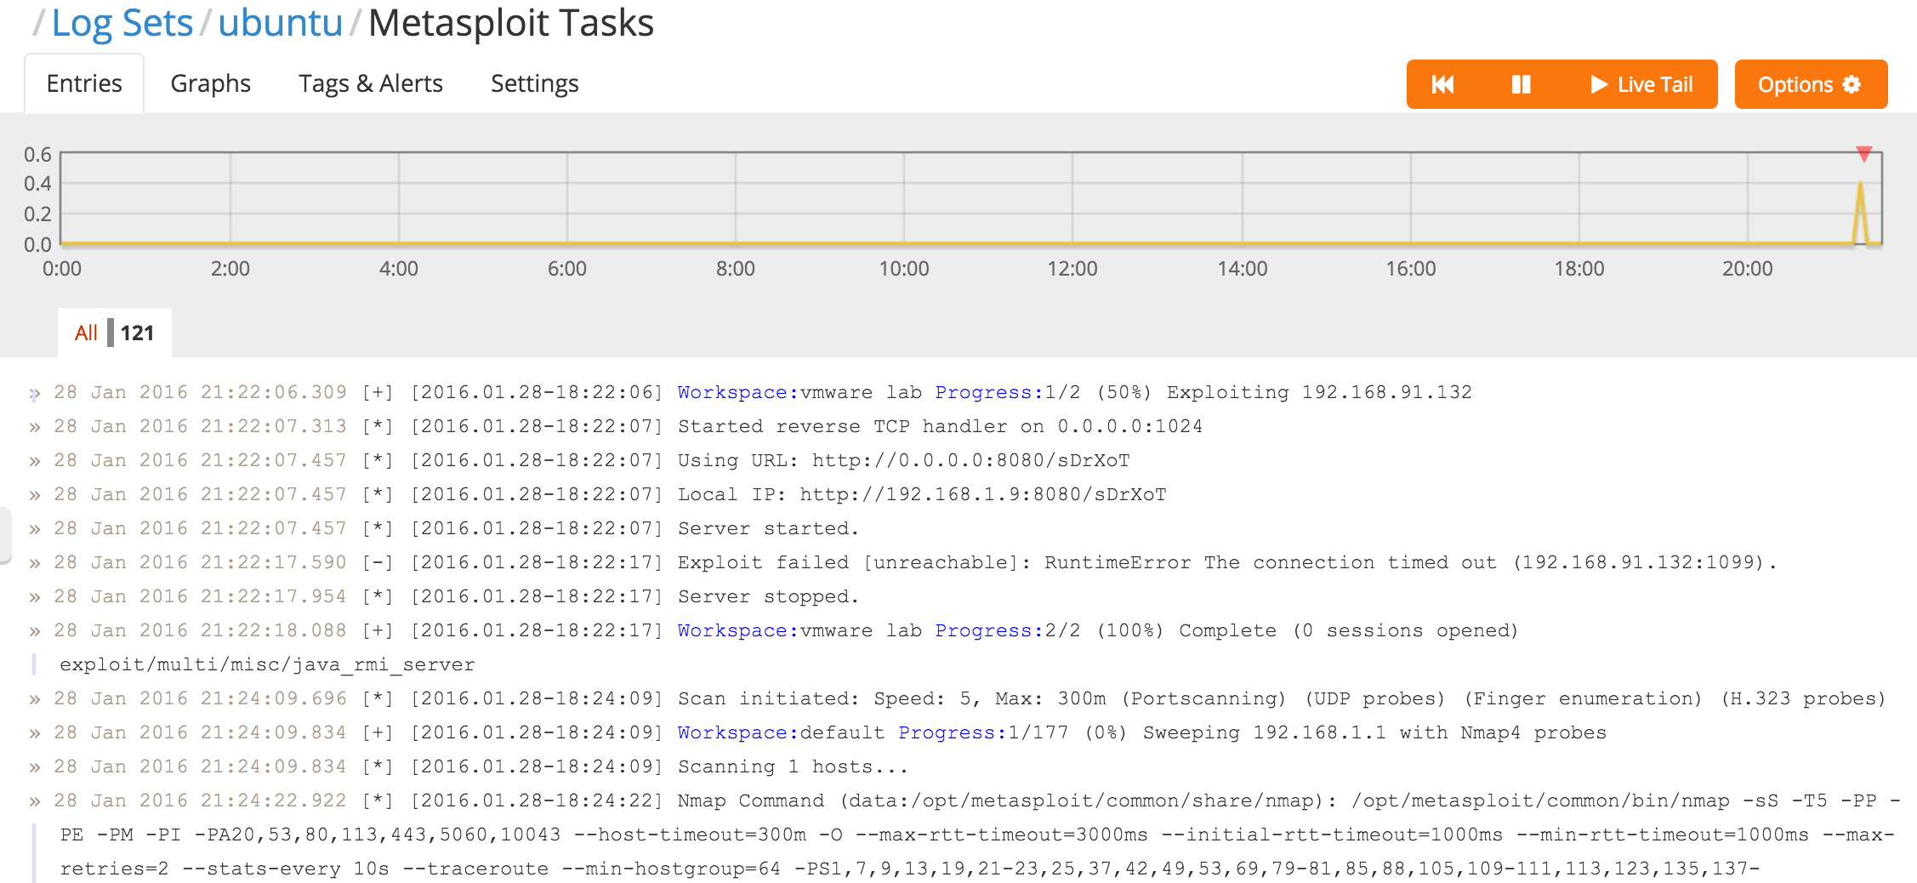Switch to the Graphs tab
Image resolution: width=1917 pixels, height=883 pixels.
coord(210,83)
